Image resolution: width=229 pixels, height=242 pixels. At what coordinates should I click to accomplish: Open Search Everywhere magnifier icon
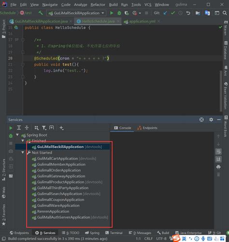coord(225,13)
